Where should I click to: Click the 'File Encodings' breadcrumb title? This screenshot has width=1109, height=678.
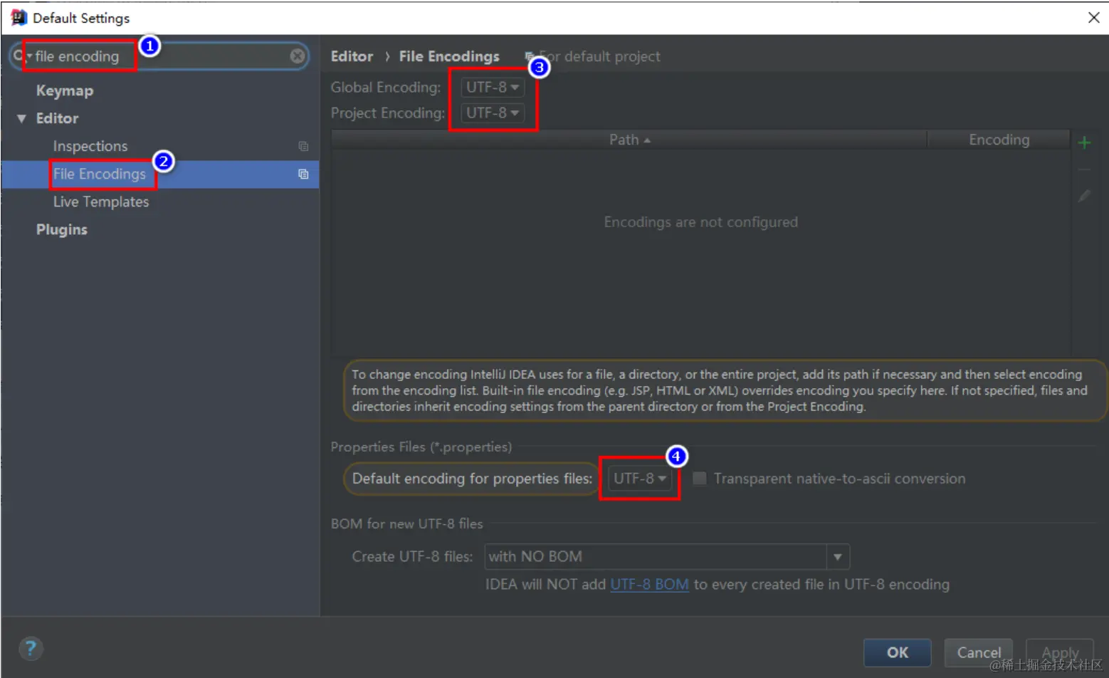pos(449,56)
